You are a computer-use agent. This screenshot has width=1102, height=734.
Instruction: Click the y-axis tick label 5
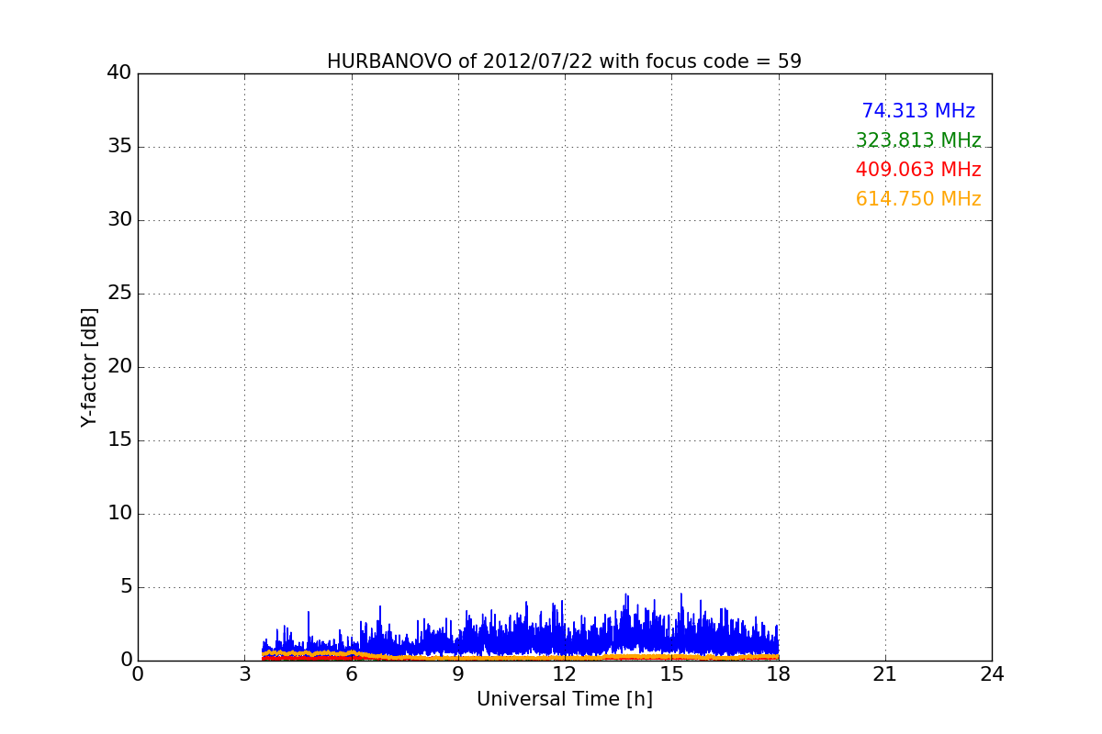126,587
